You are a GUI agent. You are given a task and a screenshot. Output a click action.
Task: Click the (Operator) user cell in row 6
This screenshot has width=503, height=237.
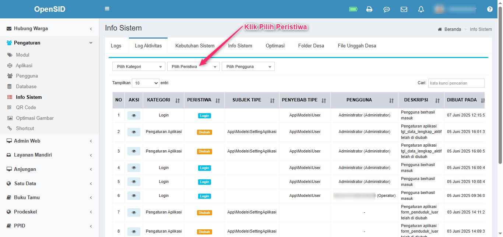point(364,196)
